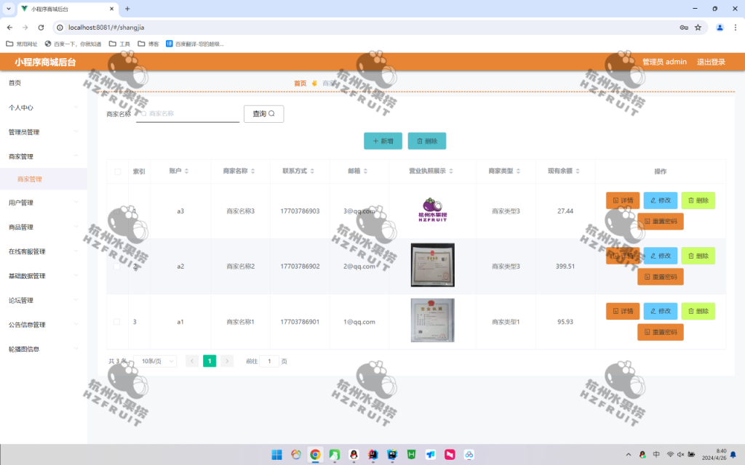The height and width of the screenshot is (465, 745).
Task: Click the edit pencil icon for 商家名称3
Action: tap(653, 201)
